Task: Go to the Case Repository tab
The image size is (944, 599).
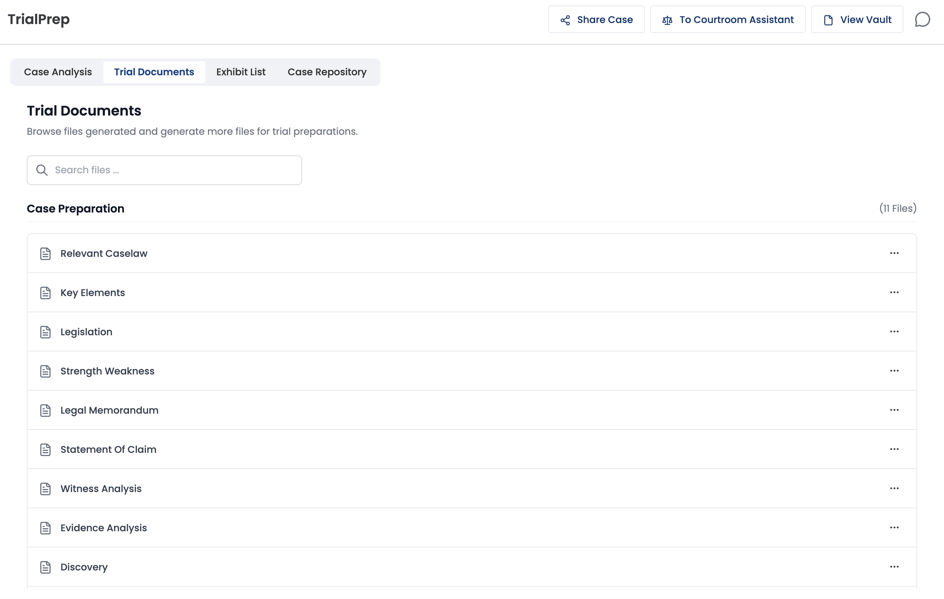Action: point(327,72)
